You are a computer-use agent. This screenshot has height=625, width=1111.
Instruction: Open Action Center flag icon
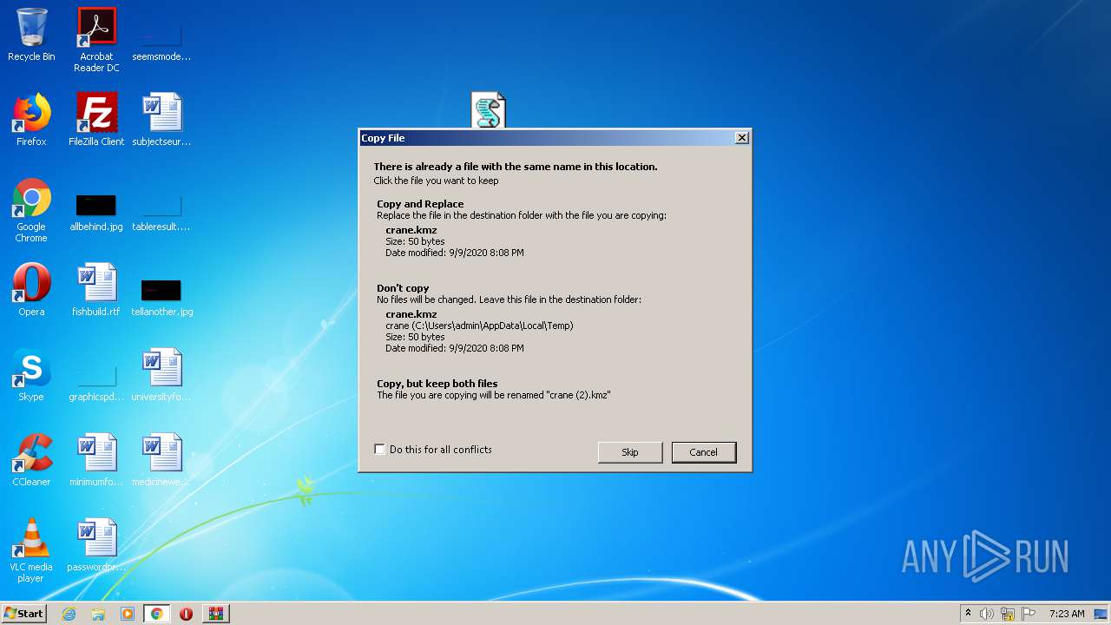point(1029,614)
